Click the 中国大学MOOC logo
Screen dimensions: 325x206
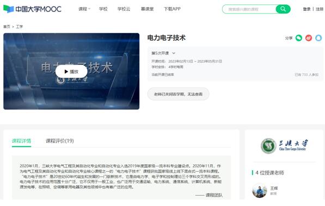32,9
